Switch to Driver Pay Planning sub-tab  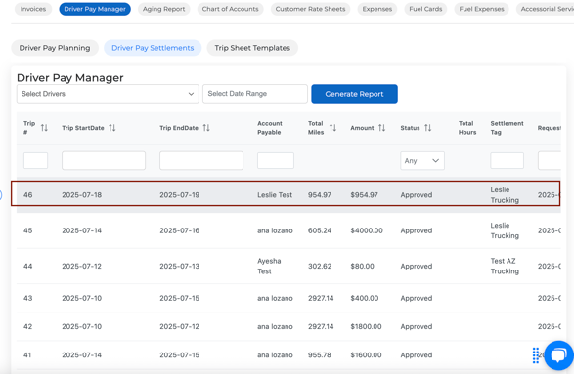55,48
